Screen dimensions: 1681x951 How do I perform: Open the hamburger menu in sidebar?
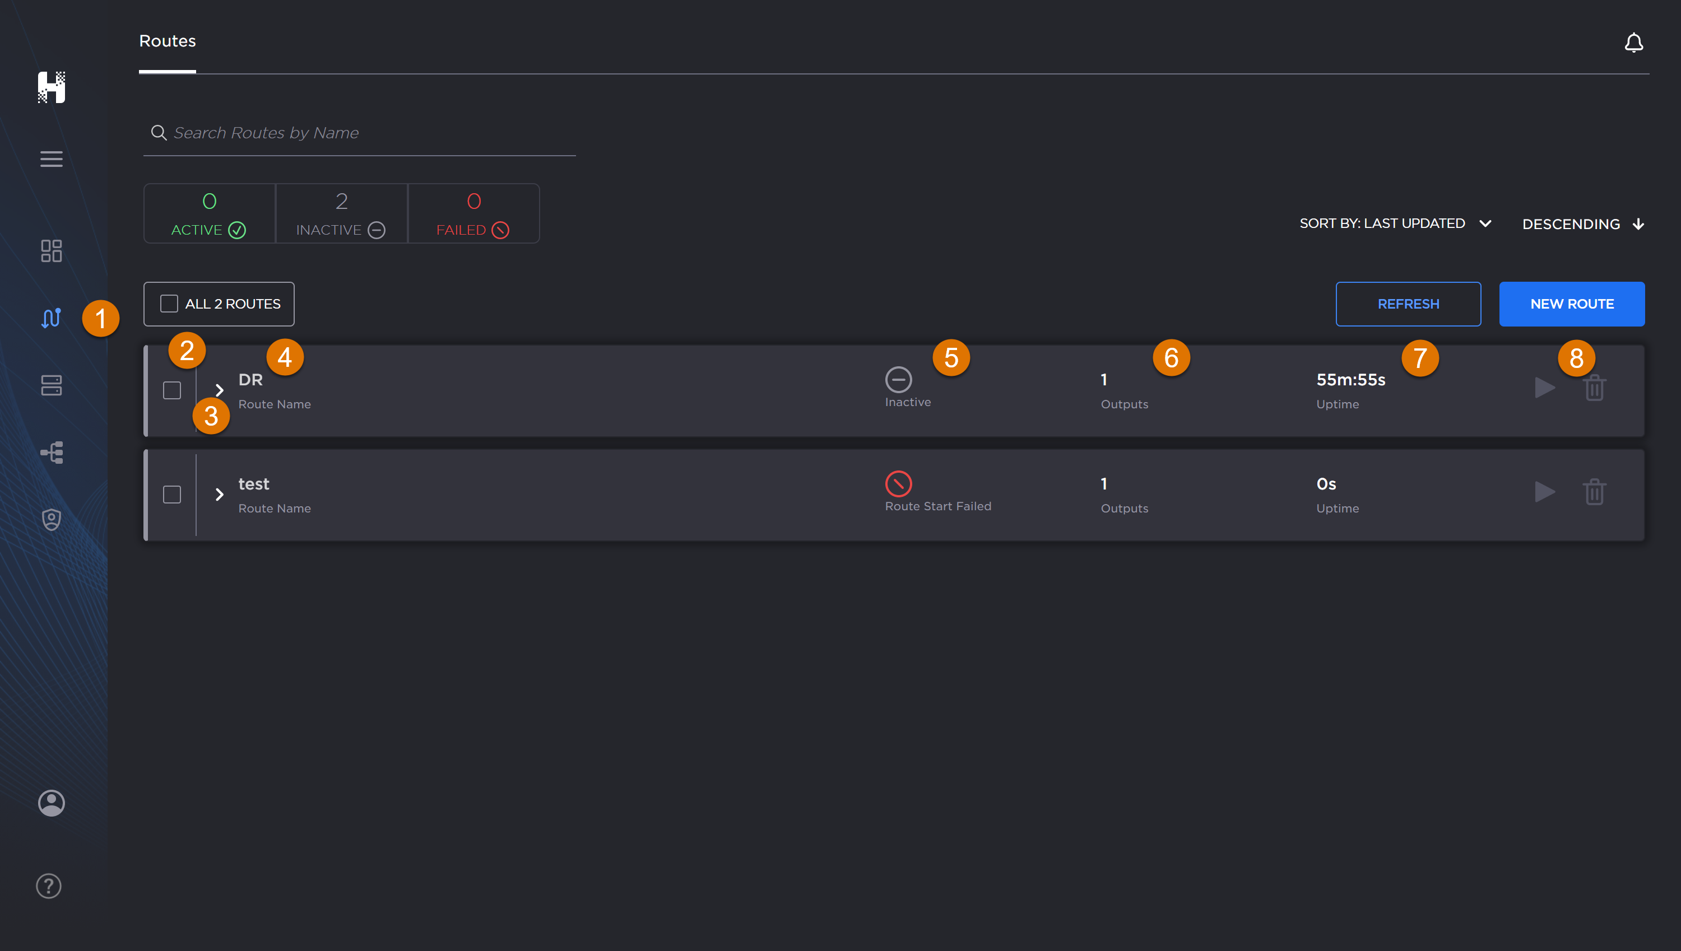51,158
